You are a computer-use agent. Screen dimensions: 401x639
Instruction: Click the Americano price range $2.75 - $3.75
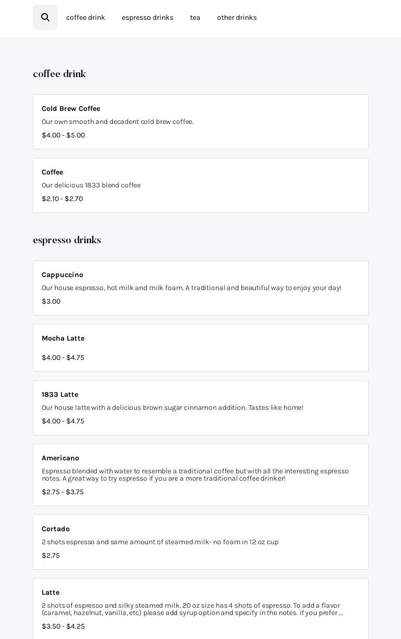coord(62,492)
